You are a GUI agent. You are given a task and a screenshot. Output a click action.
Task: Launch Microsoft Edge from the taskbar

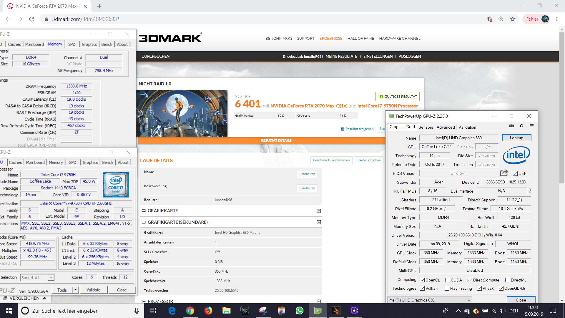[x=172, y=311]
